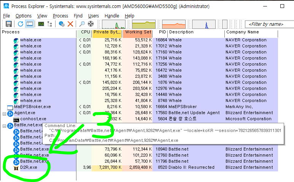Click the MaEPSBroker.exe window icon
Image resolution: width=294 pixels, height=182 pixels.
[10, 108]
